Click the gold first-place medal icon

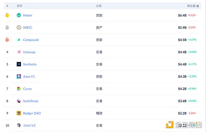(x=7, y=15)
